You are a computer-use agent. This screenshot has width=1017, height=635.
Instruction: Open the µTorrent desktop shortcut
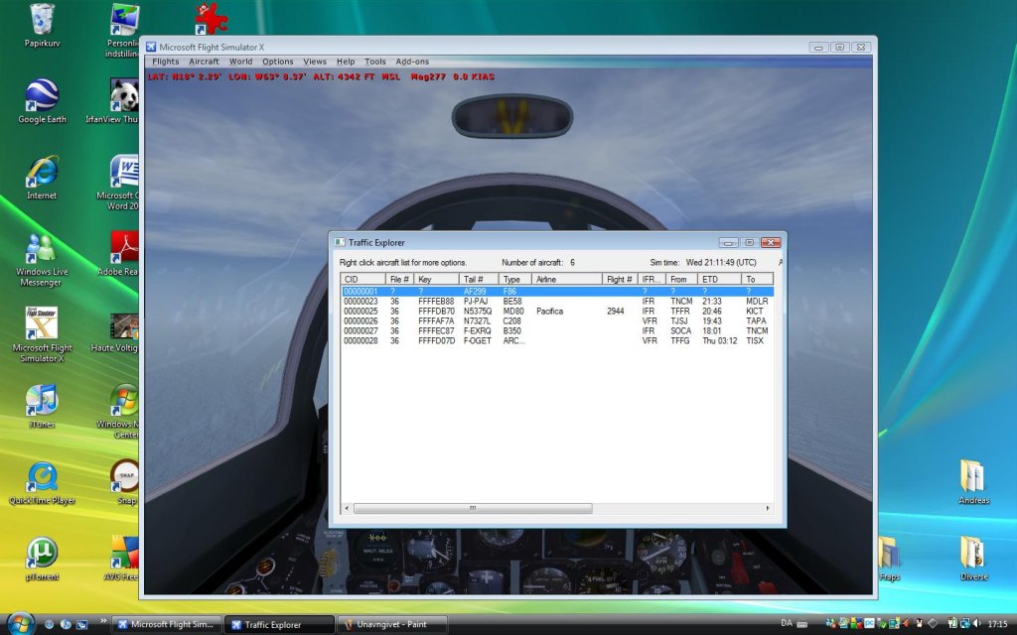click(42, 554)
